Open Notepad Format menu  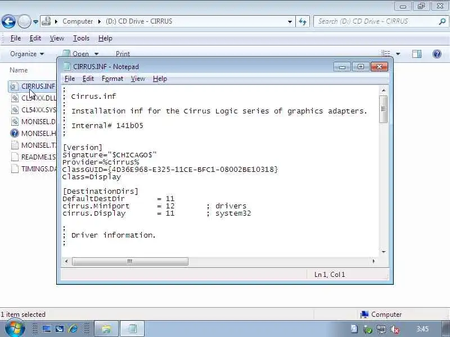coord(112,79)
